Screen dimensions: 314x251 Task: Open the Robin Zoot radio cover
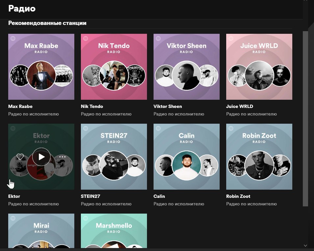[x=259, y=157]
